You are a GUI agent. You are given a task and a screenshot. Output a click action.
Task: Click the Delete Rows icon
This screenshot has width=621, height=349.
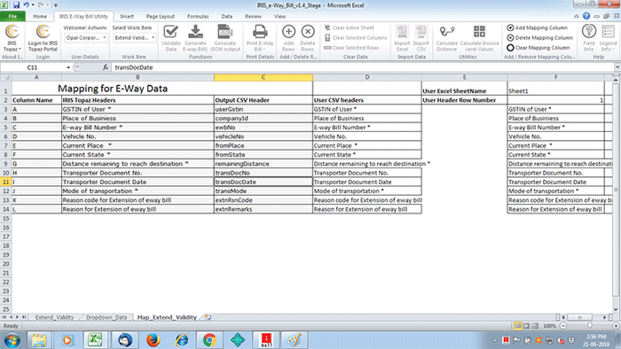[x=308, y=38]
